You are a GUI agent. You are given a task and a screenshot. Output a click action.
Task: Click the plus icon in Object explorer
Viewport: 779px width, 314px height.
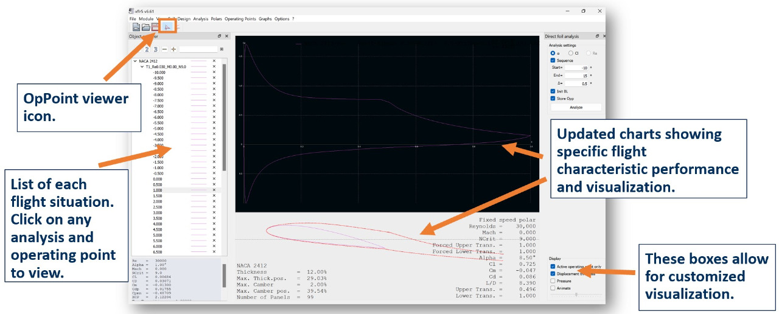pos(173,49)
